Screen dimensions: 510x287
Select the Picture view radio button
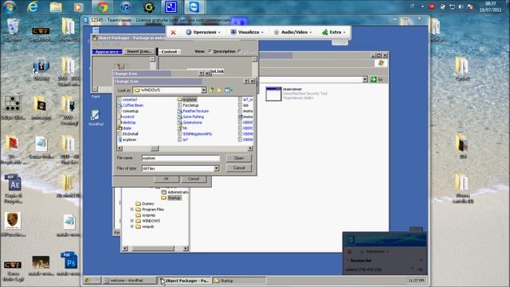pos(239,51)
